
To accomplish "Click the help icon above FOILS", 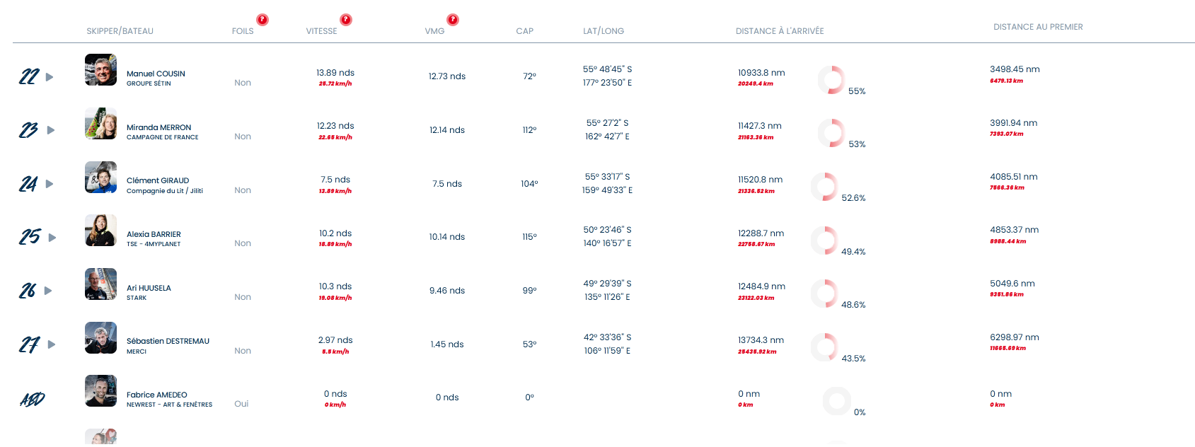I will [262, 20].
